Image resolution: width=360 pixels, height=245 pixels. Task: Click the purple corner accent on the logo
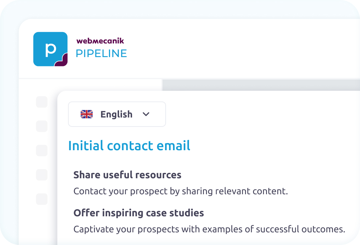click(x=62, y=61)
